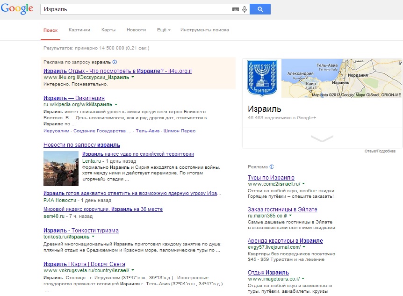Viewport: 403px width, 296px height.
Task: Open ad 'Аренда квартиры в Израиле'
Action: tap(285, 241)
